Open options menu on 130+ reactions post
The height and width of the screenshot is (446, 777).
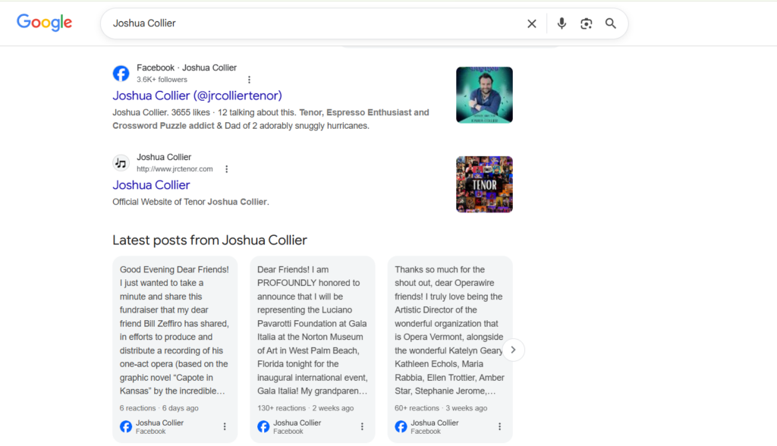(x=362, y=427)
